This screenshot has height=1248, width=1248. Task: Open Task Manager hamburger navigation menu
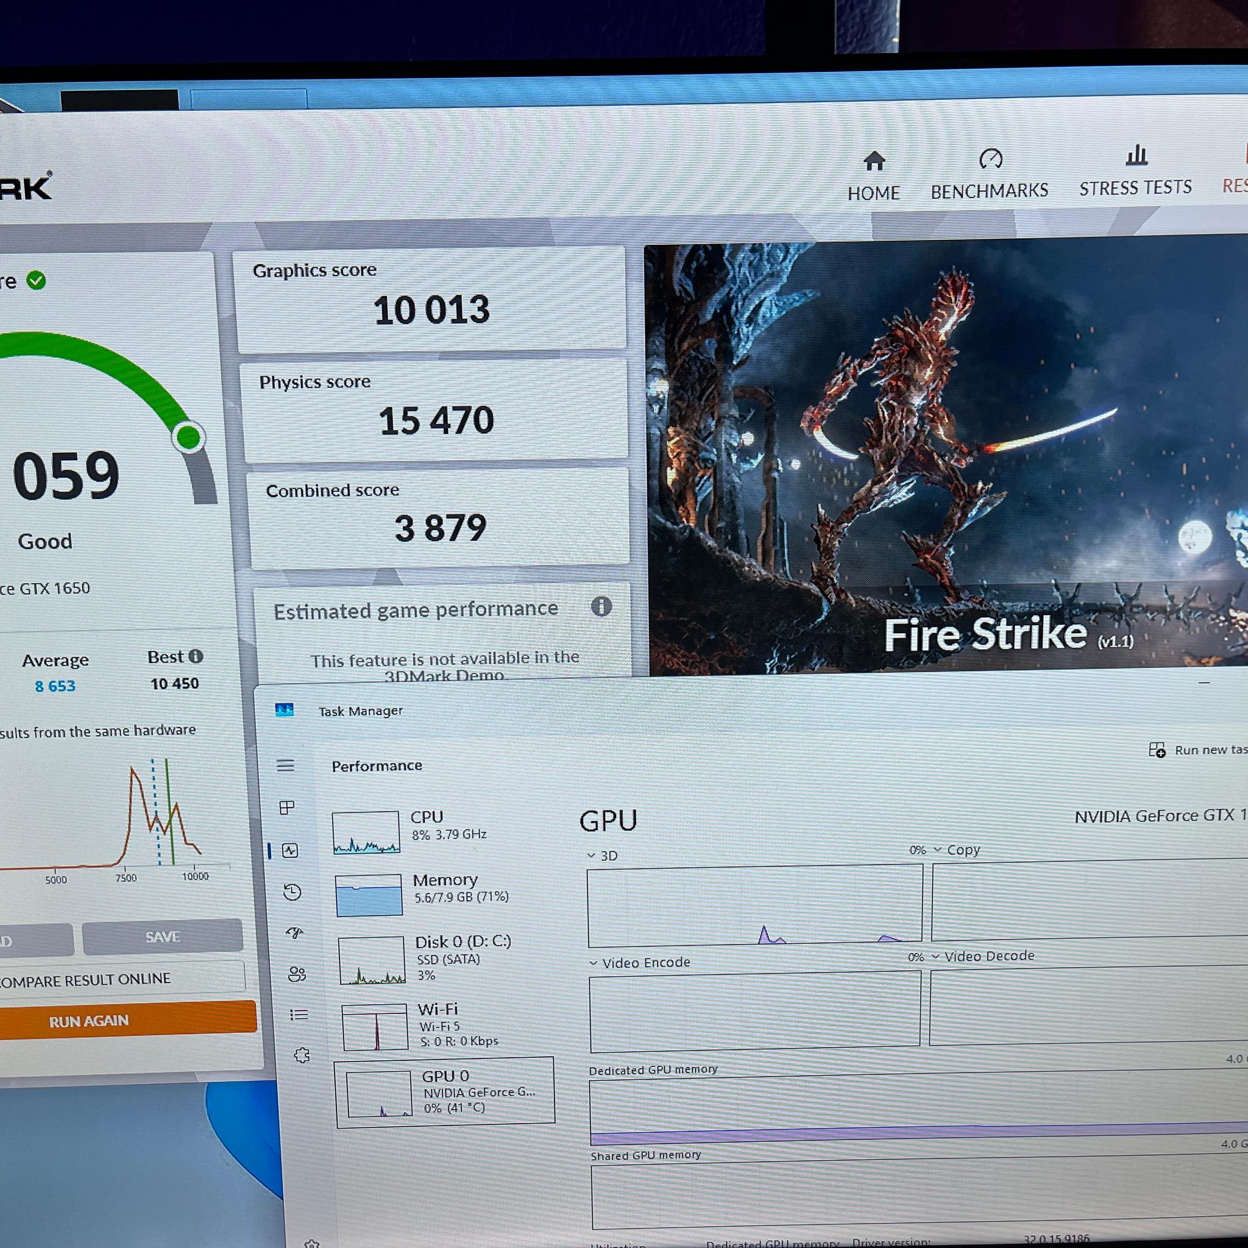tap(286, 765)
